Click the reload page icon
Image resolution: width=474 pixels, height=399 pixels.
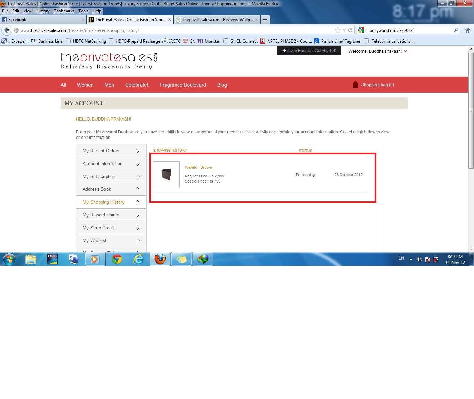coord(350,30)
